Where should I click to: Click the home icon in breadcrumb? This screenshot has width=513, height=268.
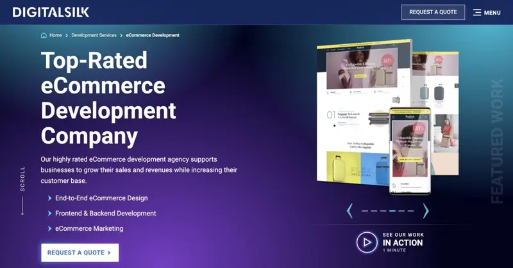(x=44, y=35)
